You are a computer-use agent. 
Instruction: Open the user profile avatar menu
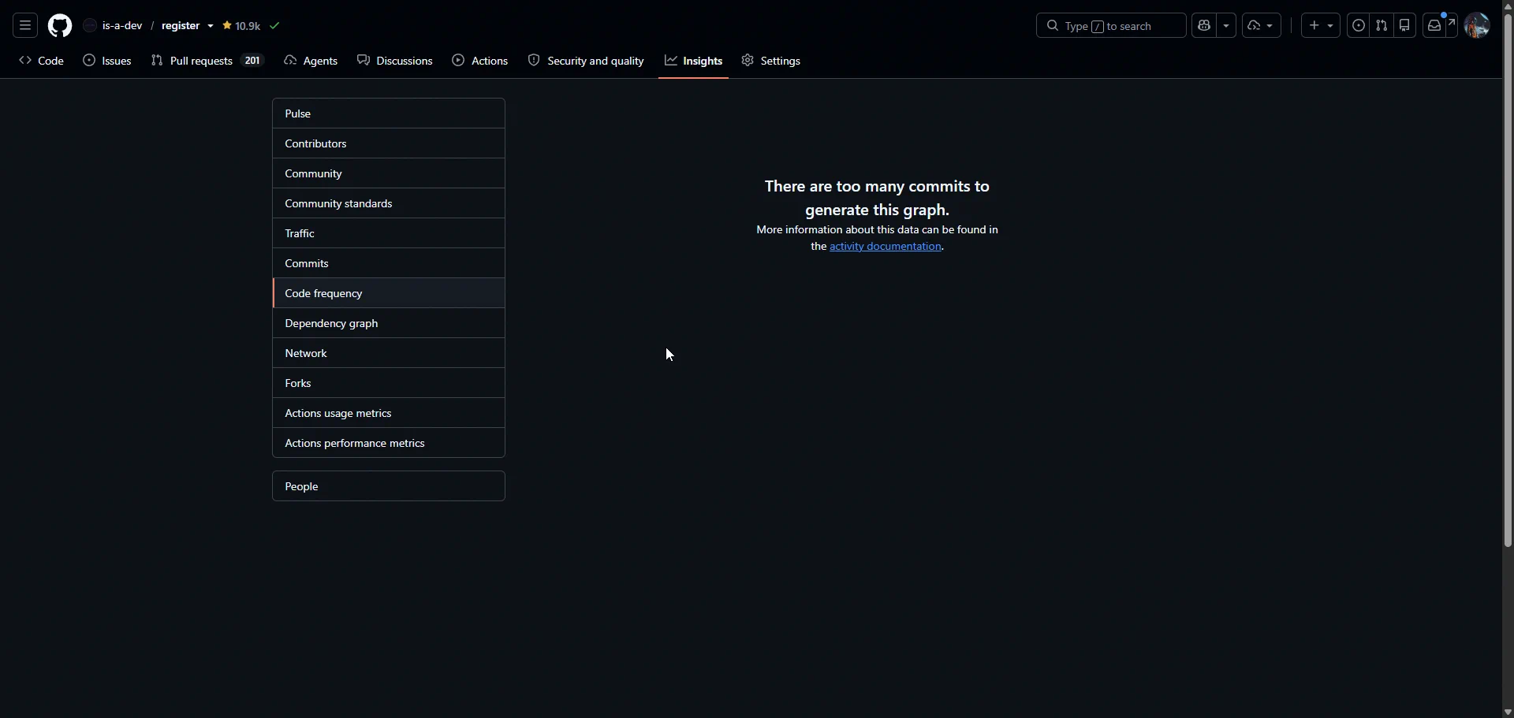tap(1477, 26)
